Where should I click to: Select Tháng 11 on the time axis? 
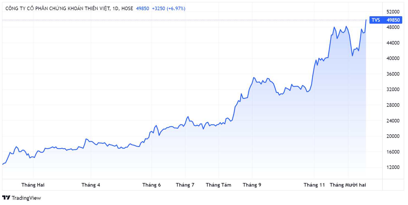pos(314,185)
